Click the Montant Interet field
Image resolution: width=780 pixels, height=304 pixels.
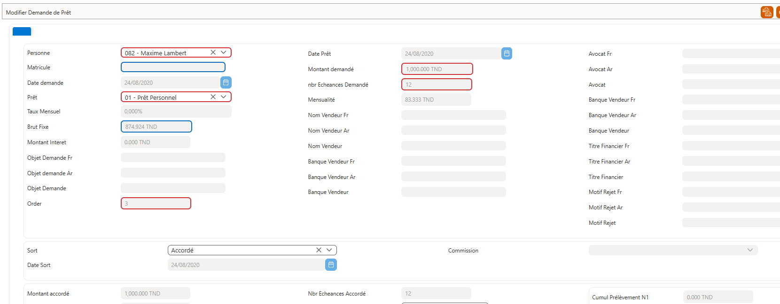tap(155, 142)
